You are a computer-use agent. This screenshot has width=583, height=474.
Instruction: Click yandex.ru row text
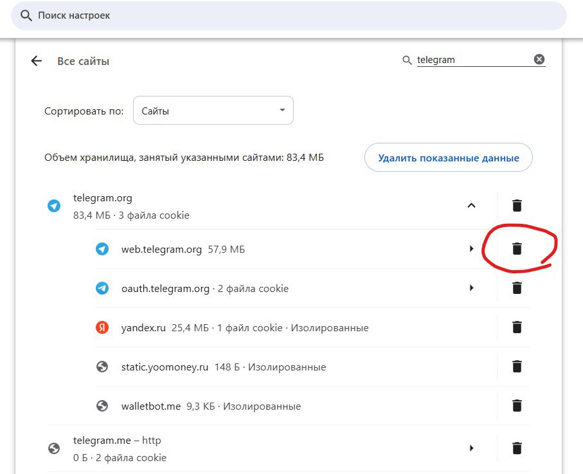pos(245,328)
